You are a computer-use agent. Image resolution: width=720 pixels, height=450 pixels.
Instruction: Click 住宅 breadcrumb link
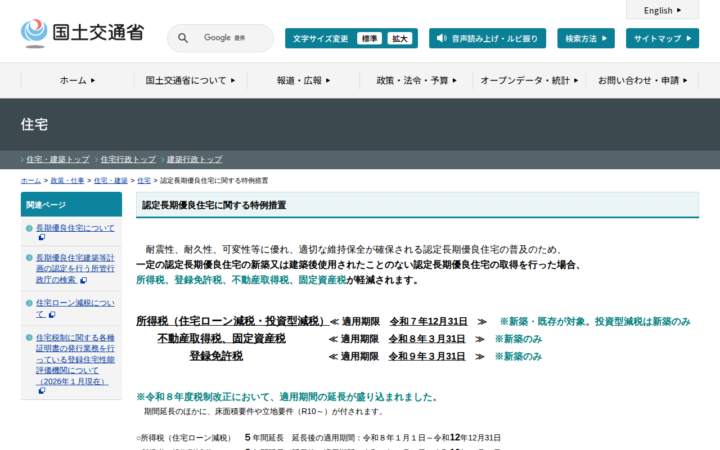click(144, 181)
